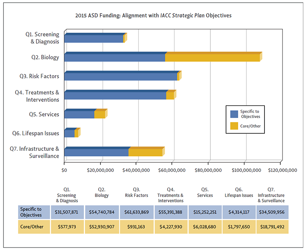Image resolution: width=307 pixels, height=251 pixels.
Task: Click the Q4. Treatments & Interventions blue bar
Action: (x=115, y=95)
